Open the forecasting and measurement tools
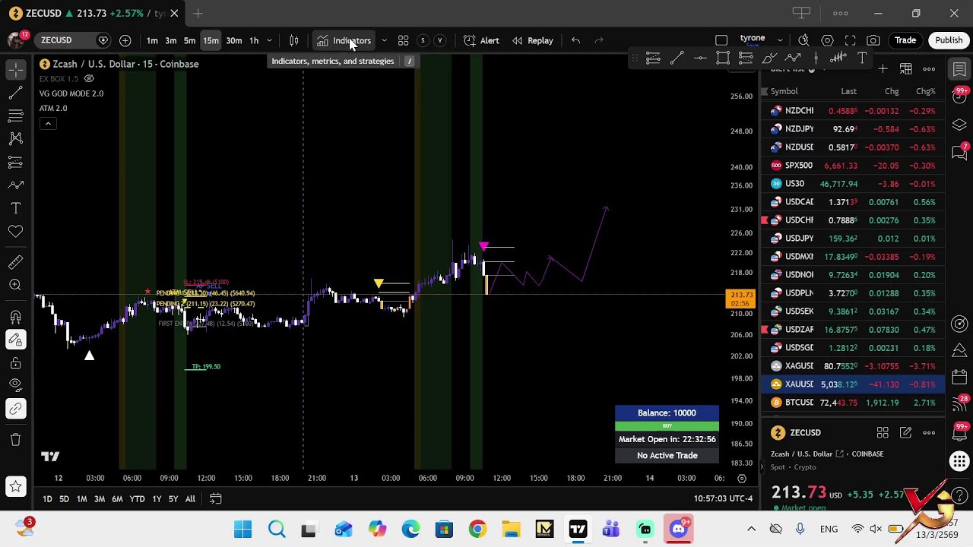This screenshot has height=547, width=973. 15,162
